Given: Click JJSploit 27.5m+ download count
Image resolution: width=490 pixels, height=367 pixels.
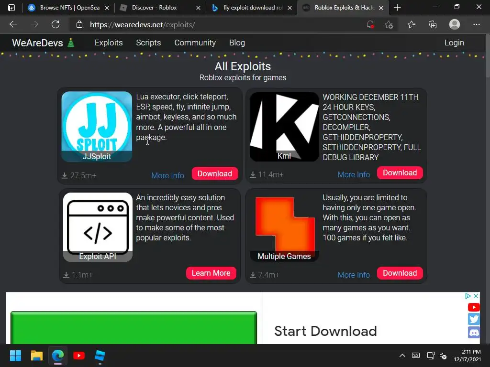Looking at the screenshot, I should point(79,175).
